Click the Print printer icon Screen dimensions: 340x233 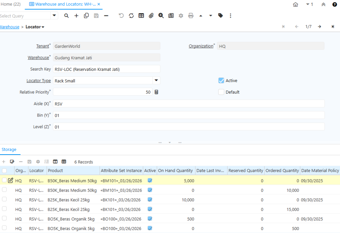point(191,16)
